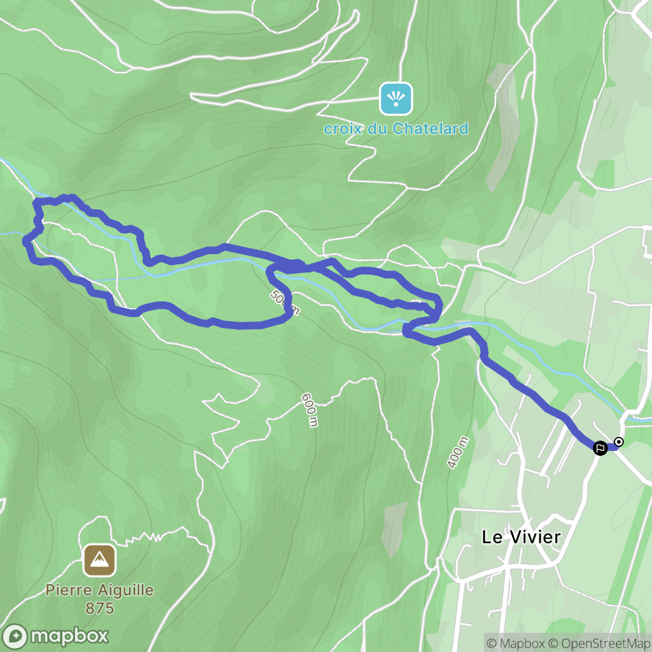Click the croix du Chatelard text label
The image size is (652, 652).
pos(396,129)
